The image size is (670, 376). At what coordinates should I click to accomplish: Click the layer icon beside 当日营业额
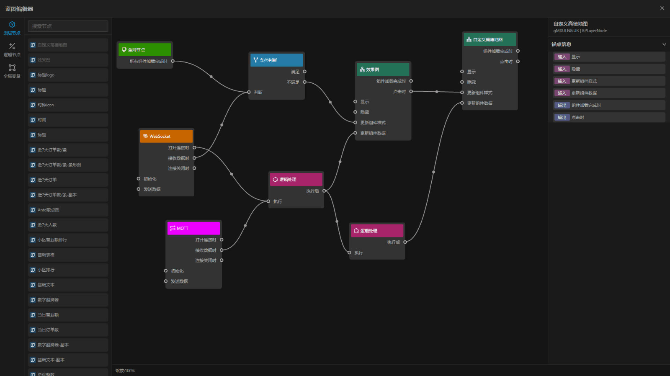point(33,315)
